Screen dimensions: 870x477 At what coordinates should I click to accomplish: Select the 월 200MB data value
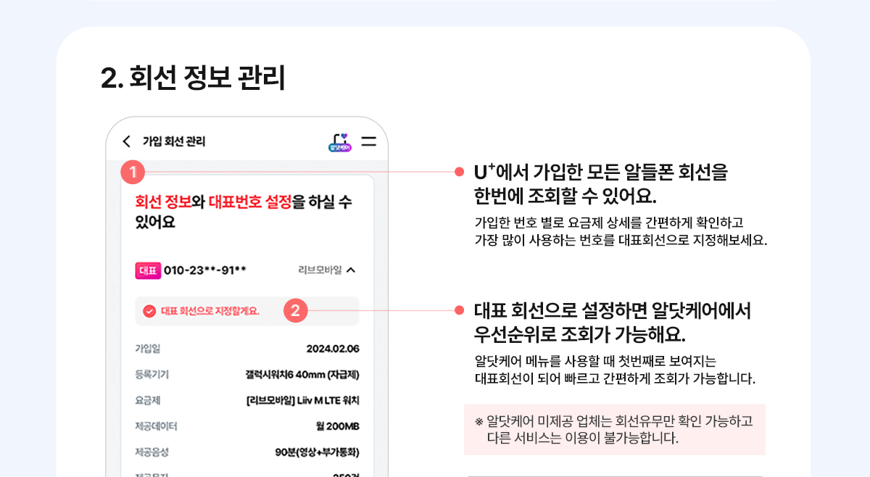(337, 426)
